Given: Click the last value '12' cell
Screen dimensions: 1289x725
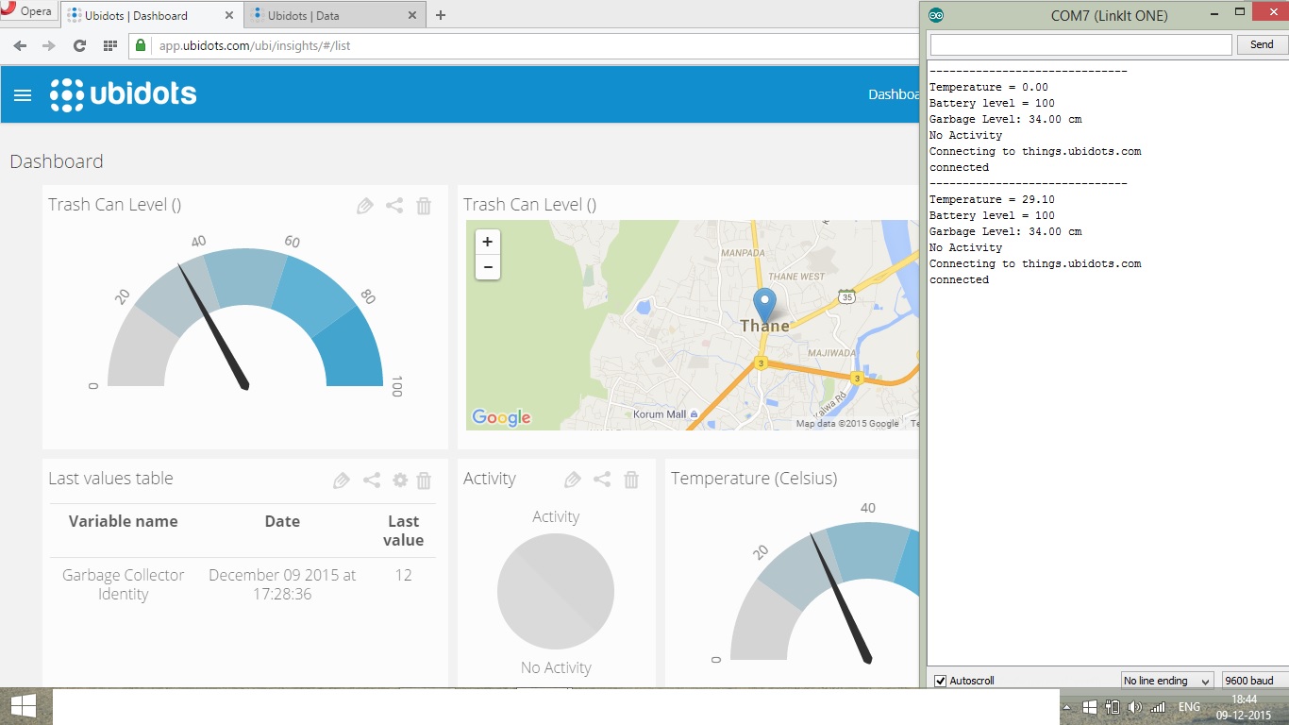Looking at the screenshot, I should 404,575.
